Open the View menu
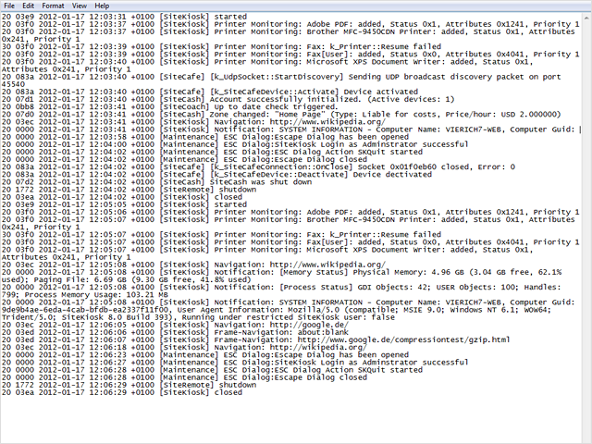The image size is (592, 444). point(80,6)
